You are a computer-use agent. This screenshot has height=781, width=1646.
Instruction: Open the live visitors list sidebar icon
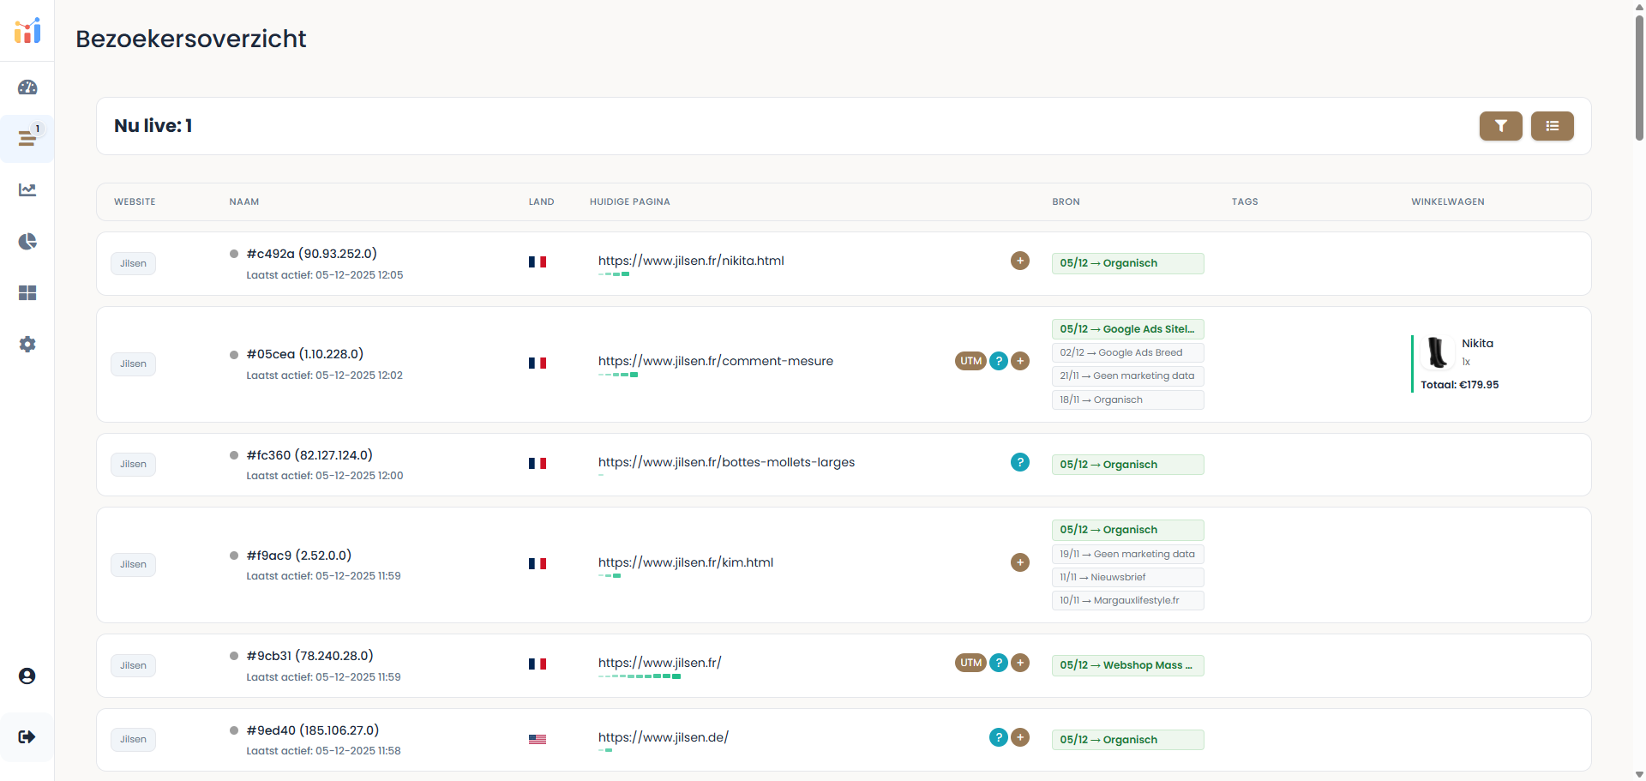point(27,138)
